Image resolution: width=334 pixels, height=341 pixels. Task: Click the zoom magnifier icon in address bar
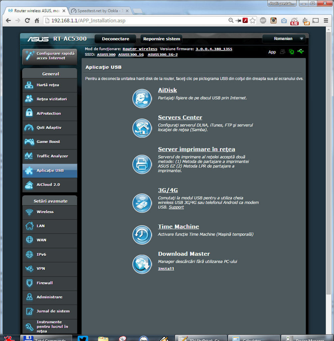(x=231, y=20)
